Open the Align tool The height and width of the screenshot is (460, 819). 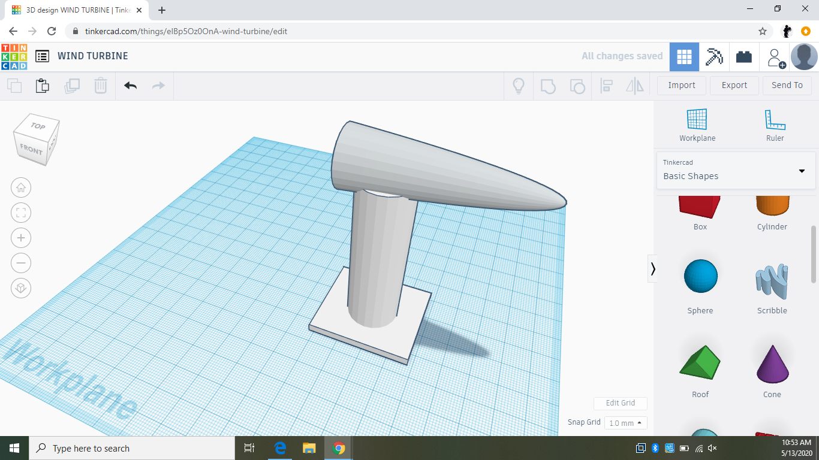pyautogui.click(x=606, y=86)
